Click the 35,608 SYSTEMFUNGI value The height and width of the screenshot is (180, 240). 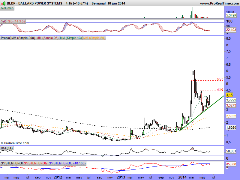(231, 164)
